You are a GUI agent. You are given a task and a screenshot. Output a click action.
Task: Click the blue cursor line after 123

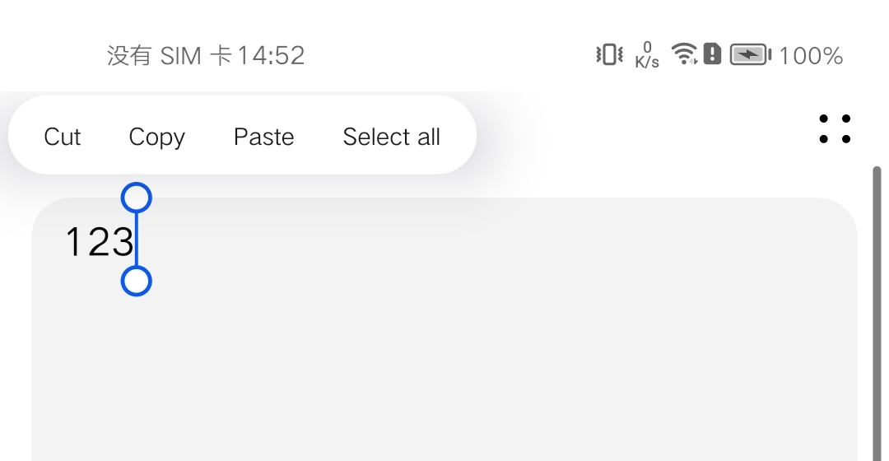136,240
